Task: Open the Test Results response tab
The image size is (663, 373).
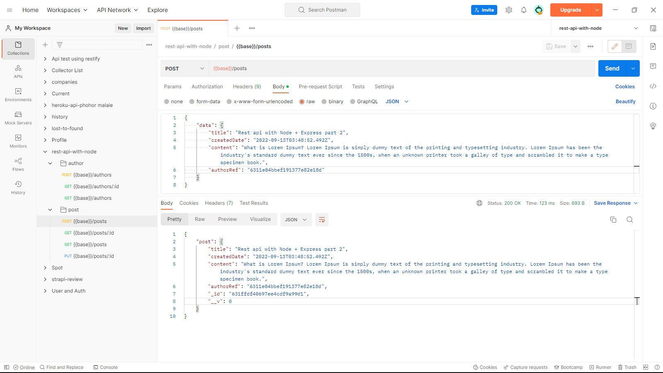Action: tap(254, 203)
